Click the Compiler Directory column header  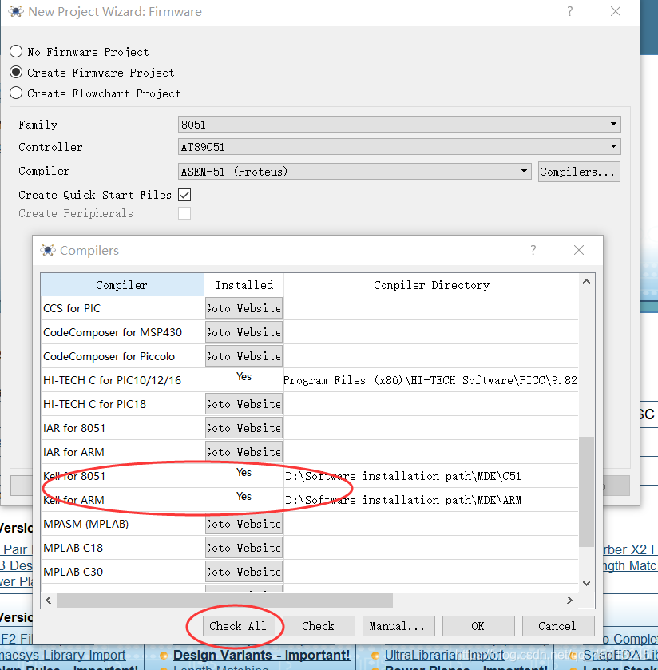(431, 285)
